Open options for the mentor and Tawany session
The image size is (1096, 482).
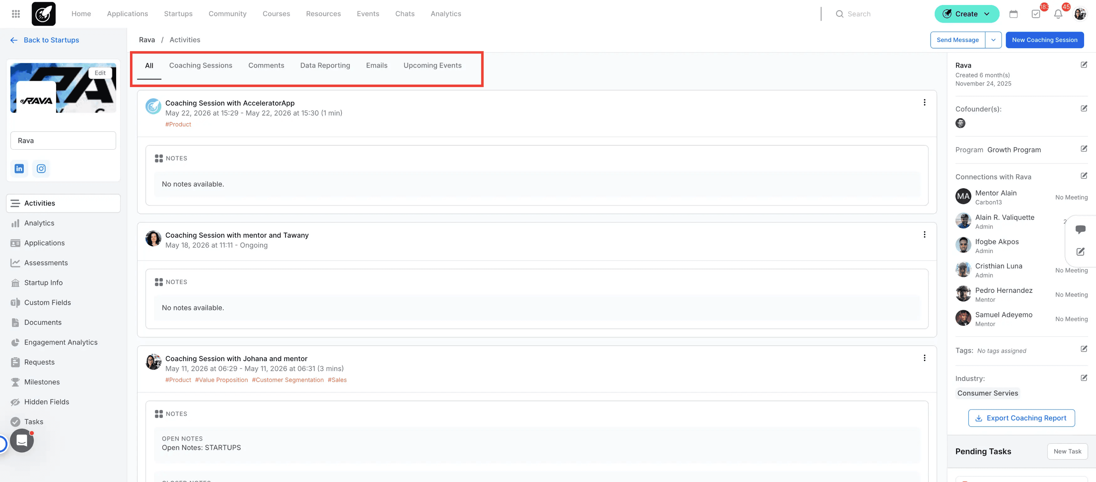click(924, 235)
